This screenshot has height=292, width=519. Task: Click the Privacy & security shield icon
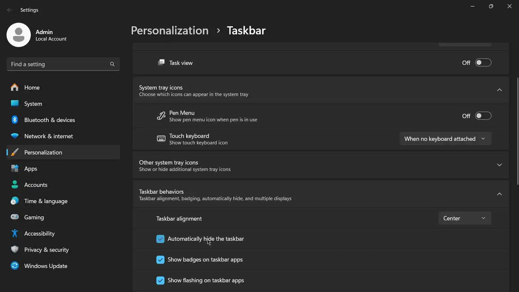(x=15, y=249)
